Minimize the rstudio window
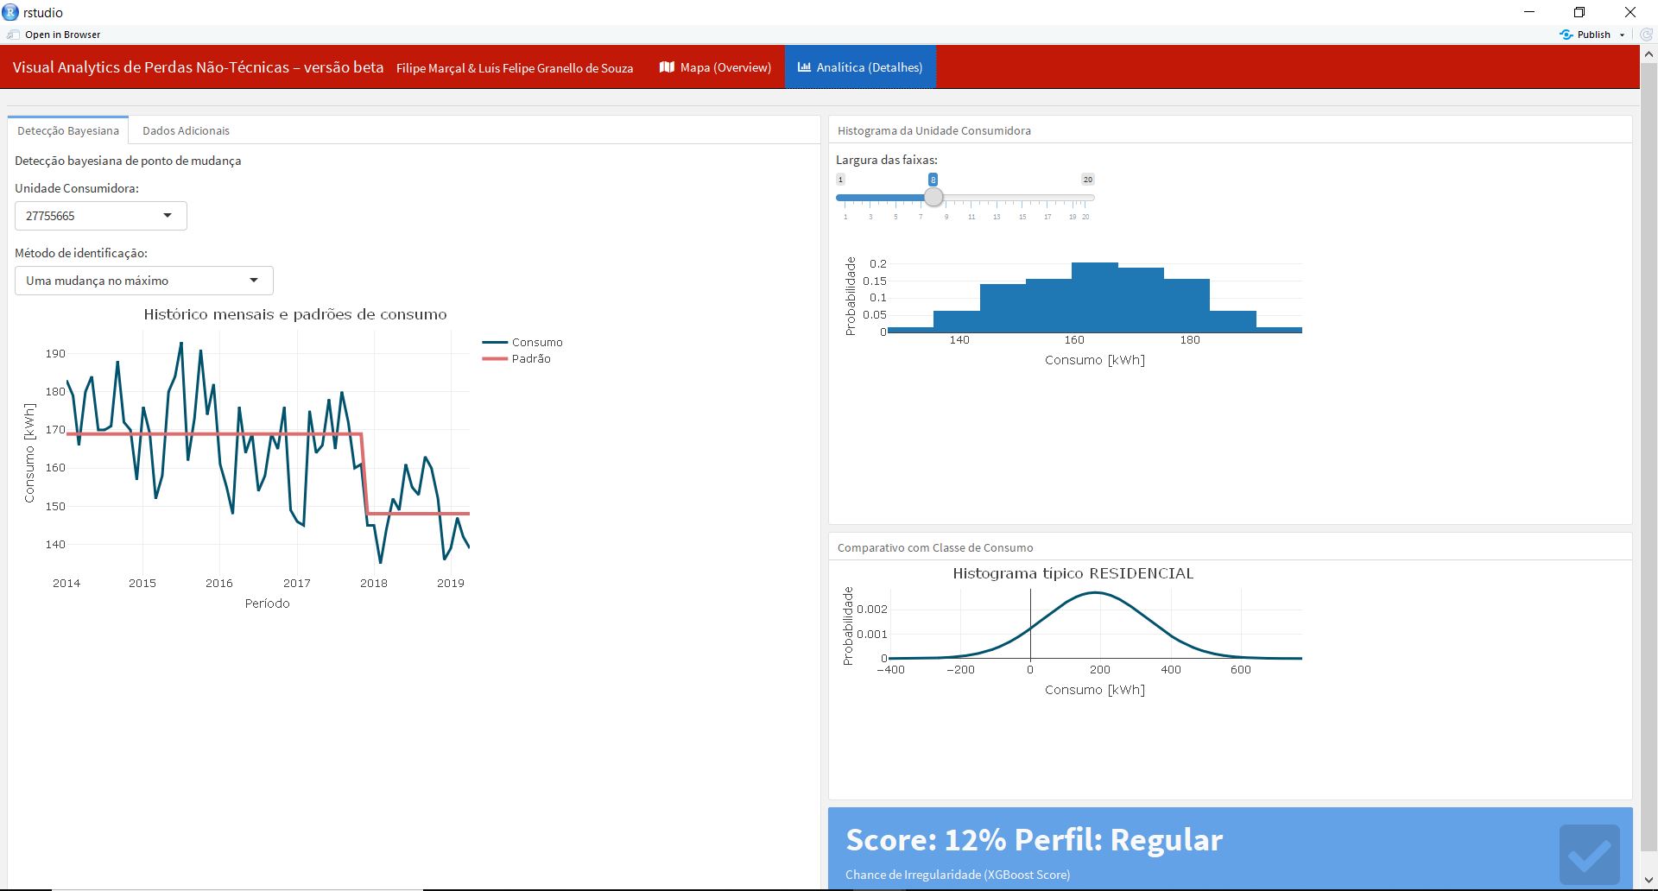The image size is (1658, 891). [1529, 12]
